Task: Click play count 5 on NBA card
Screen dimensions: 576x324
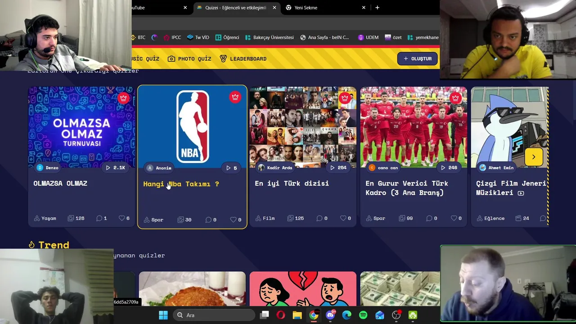Action: 231,168
